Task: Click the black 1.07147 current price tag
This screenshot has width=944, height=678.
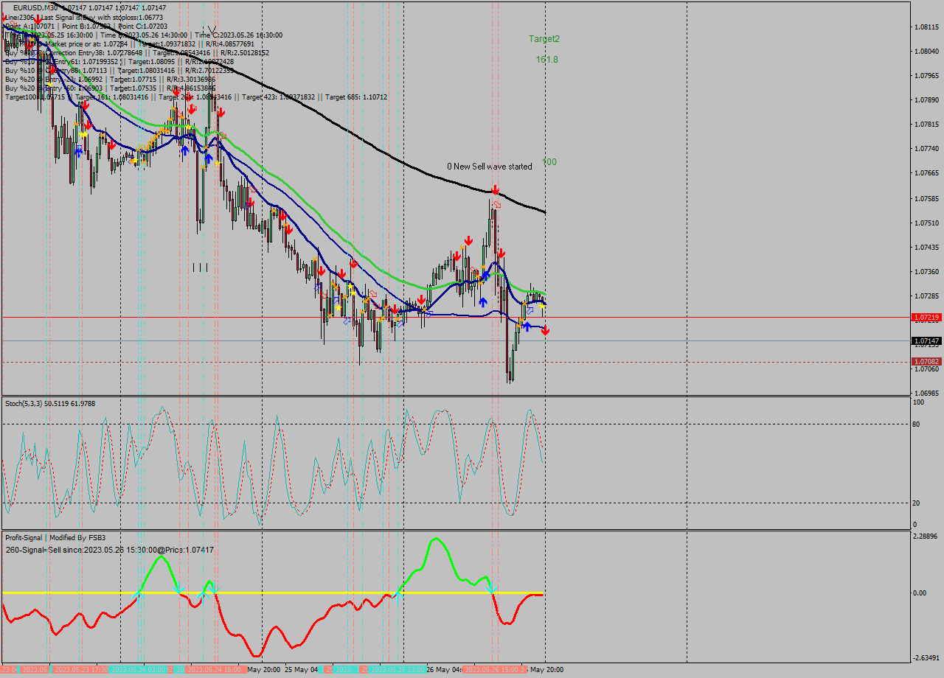Action: (926, 341)
